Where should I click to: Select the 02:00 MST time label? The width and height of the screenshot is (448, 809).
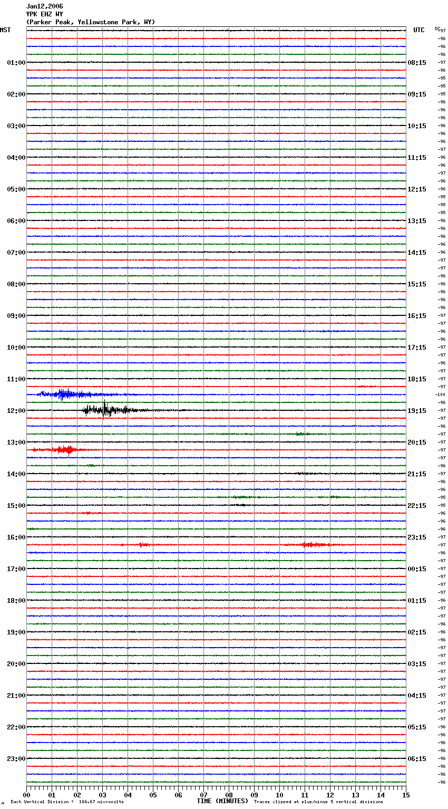(x=16, y=94)
